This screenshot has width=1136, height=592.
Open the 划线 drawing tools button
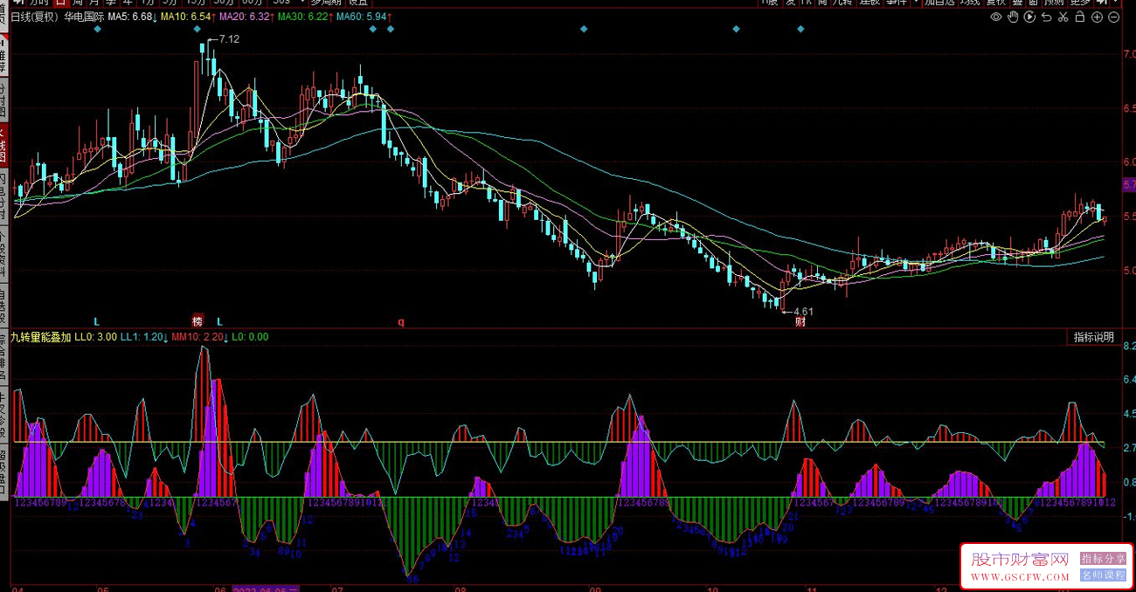pos(970,3)
